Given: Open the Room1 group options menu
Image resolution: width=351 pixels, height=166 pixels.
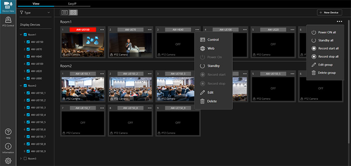Looking at the screenshot, I should click(x=339, y=22).
